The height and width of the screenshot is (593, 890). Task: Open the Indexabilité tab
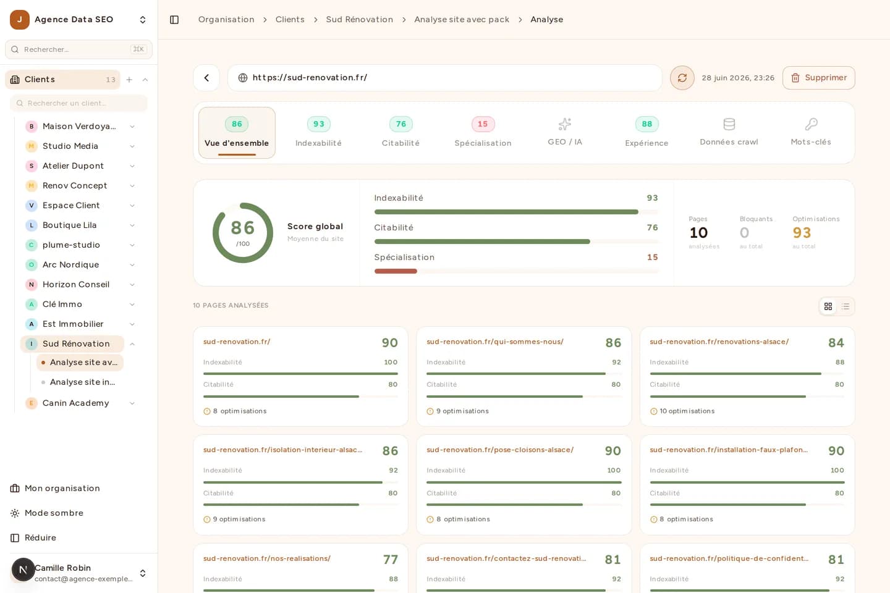[318, 133]
